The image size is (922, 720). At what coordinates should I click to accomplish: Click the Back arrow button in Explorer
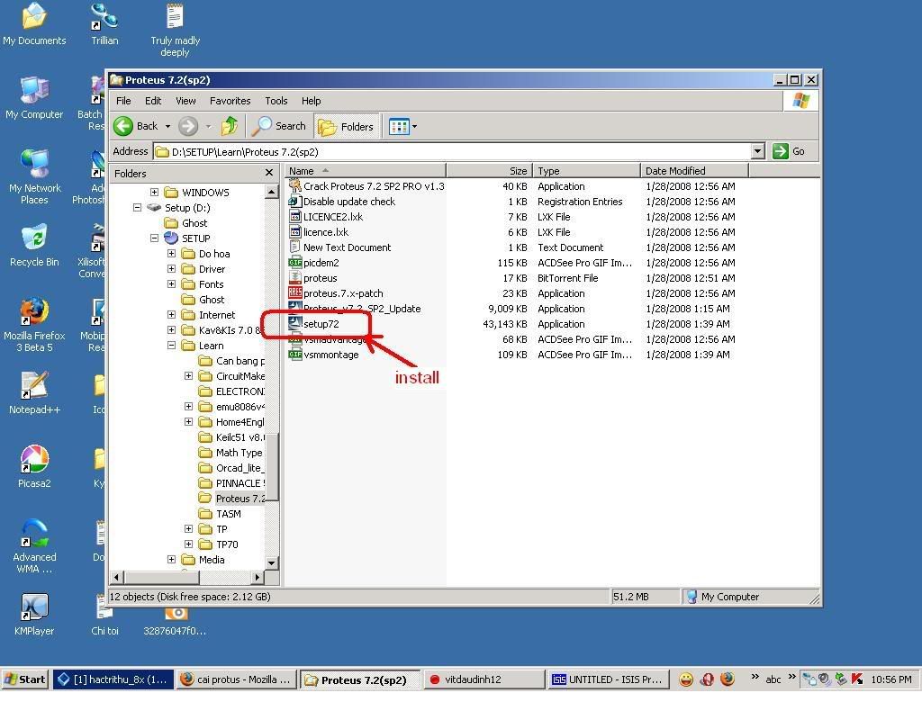tap(137, 126)
